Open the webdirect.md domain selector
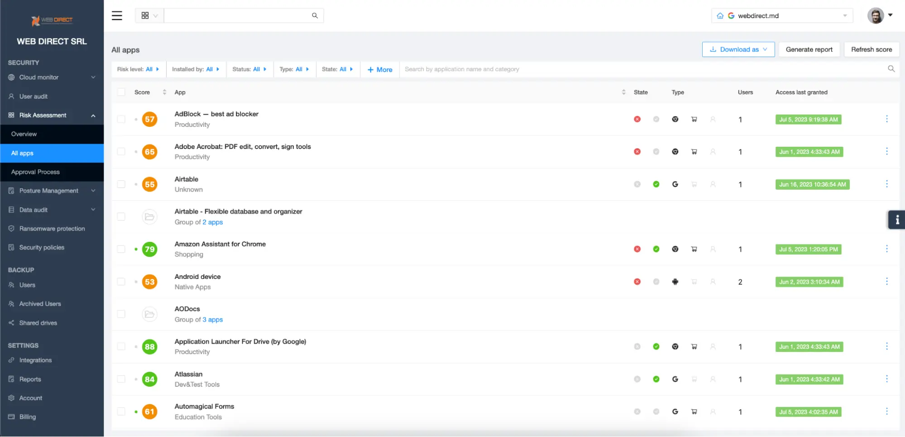Viewport: 905px width, 437px height. pos(781,15)
